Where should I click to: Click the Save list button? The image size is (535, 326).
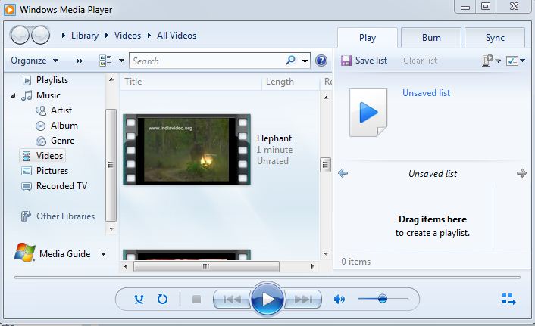[x=364, y=61]
